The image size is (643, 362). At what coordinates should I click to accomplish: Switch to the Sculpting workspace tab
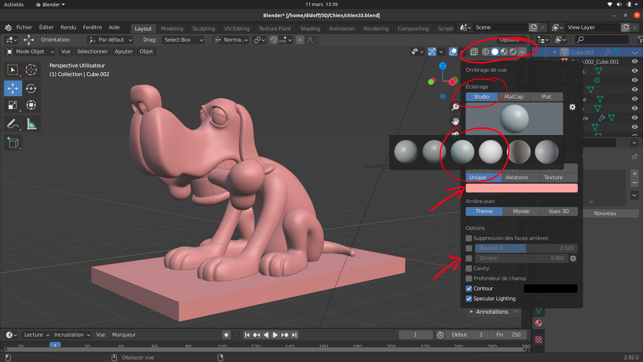pyautogui.click(x=203, y=29)
